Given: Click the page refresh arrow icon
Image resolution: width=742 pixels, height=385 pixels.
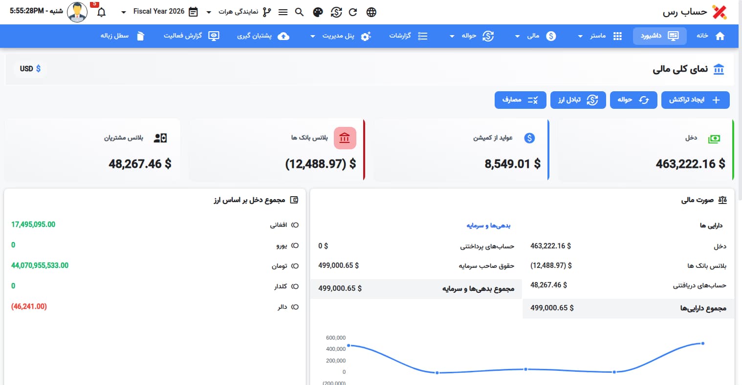Looking at the screenshot, I should click(x=353, y=12).
